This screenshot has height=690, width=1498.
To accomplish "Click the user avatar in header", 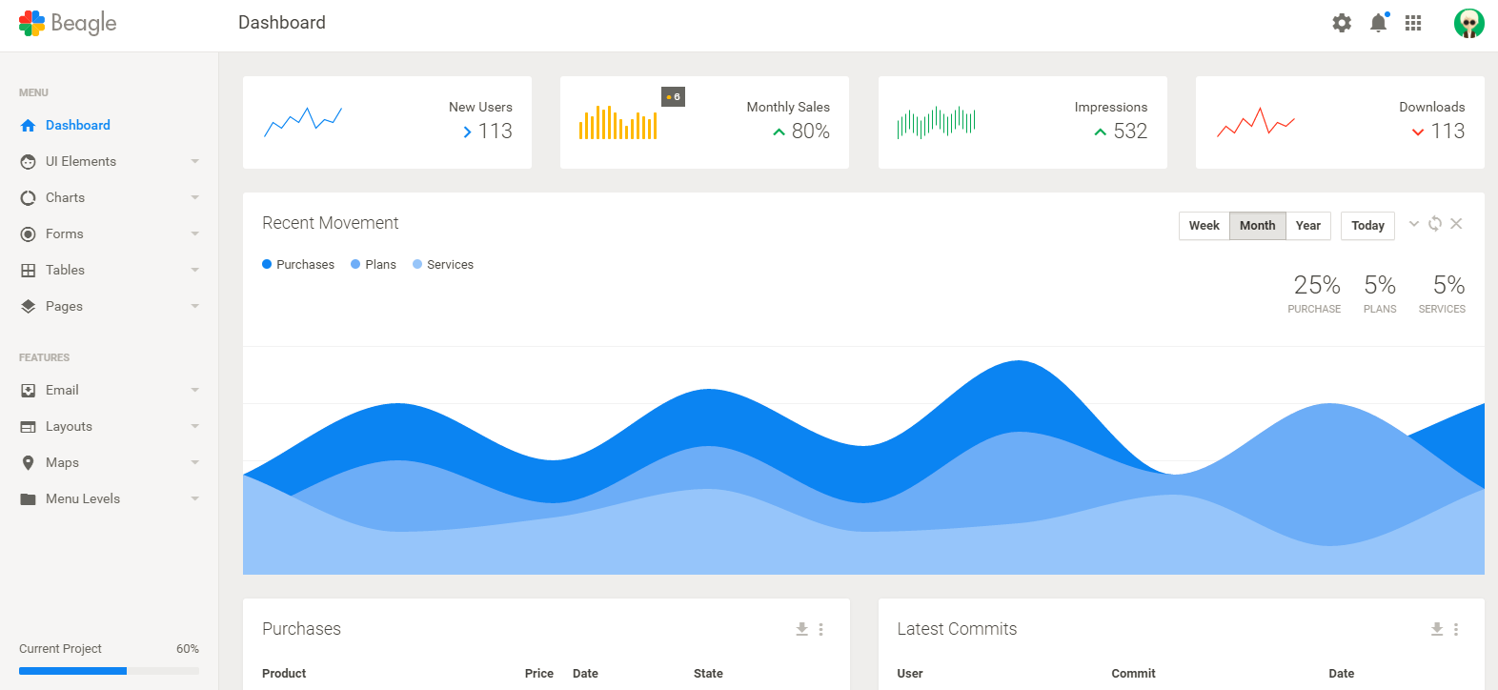I will tap(1468, 23).
